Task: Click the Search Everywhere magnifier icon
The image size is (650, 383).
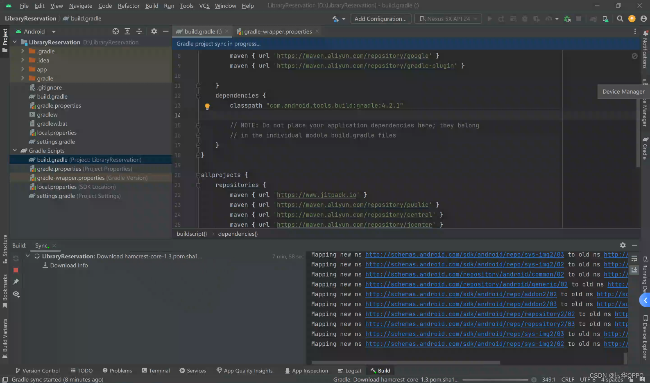Action: [x=620, y=19]
